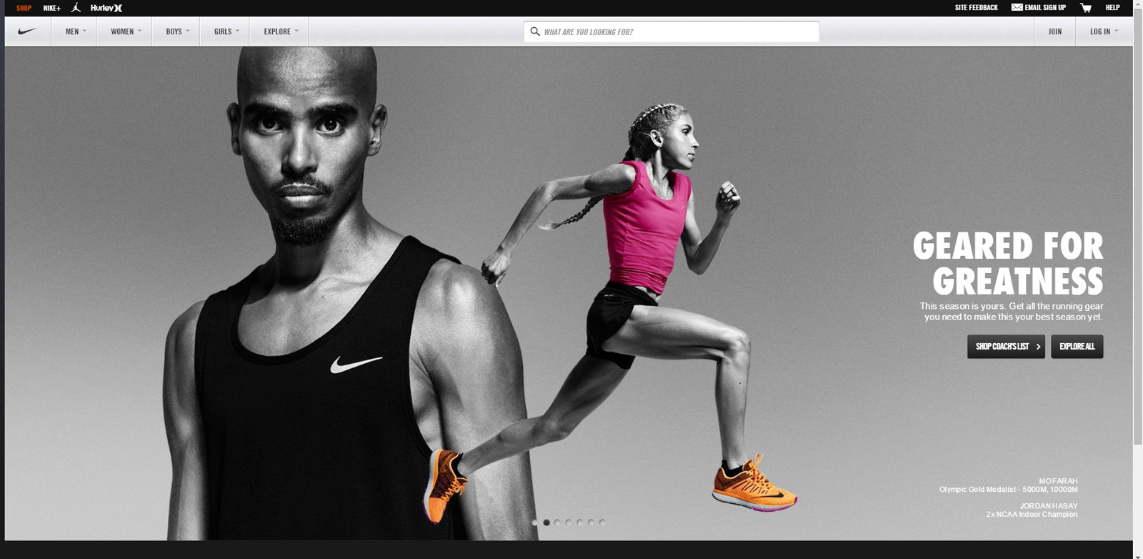Click 'Olympic Gold Medalist – 5000M, 10000M' text
Viewport: 1143px width, 559px height.
[x=1009, y=490]
